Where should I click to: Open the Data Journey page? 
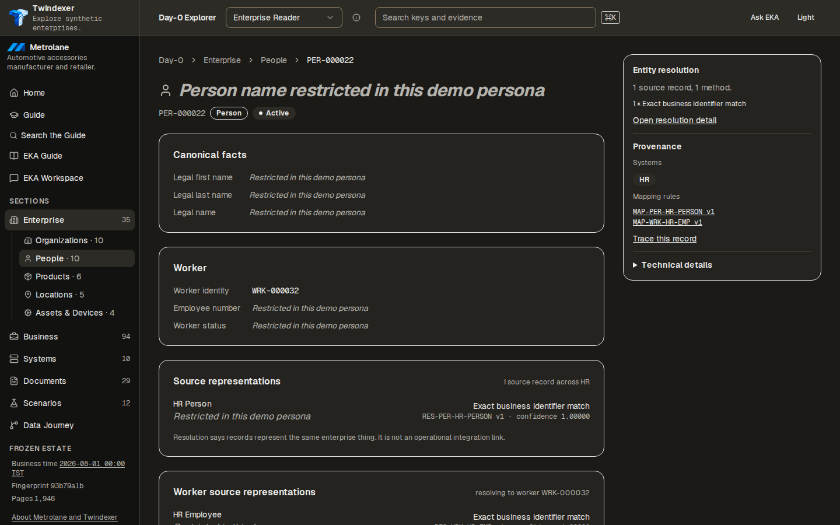(x=69, y=425)
